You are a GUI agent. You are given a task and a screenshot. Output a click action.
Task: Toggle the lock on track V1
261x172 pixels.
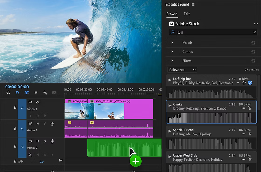point(15,108)
